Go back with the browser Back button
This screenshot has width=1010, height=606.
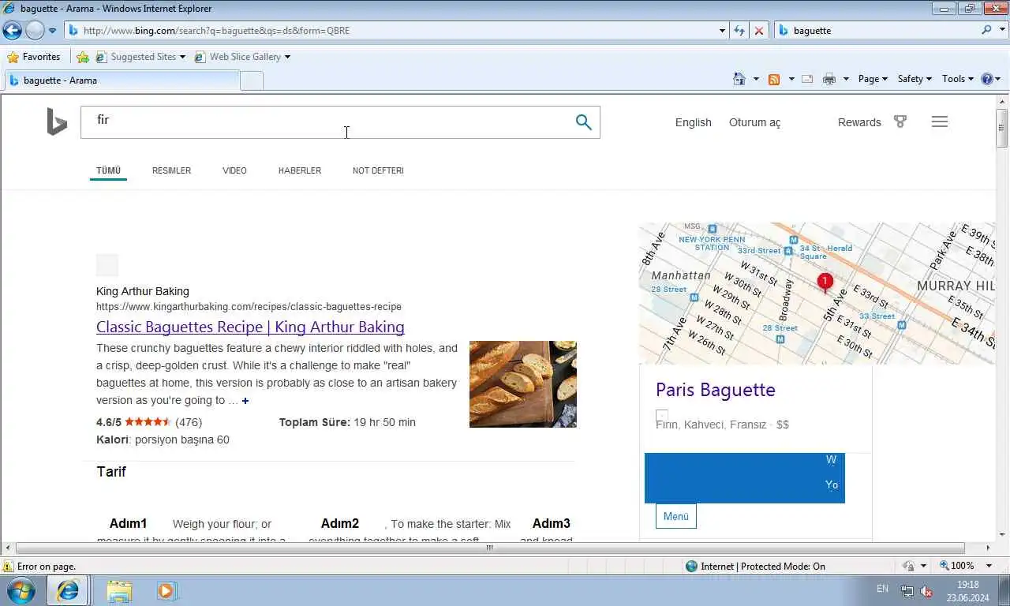click(12, 31)
